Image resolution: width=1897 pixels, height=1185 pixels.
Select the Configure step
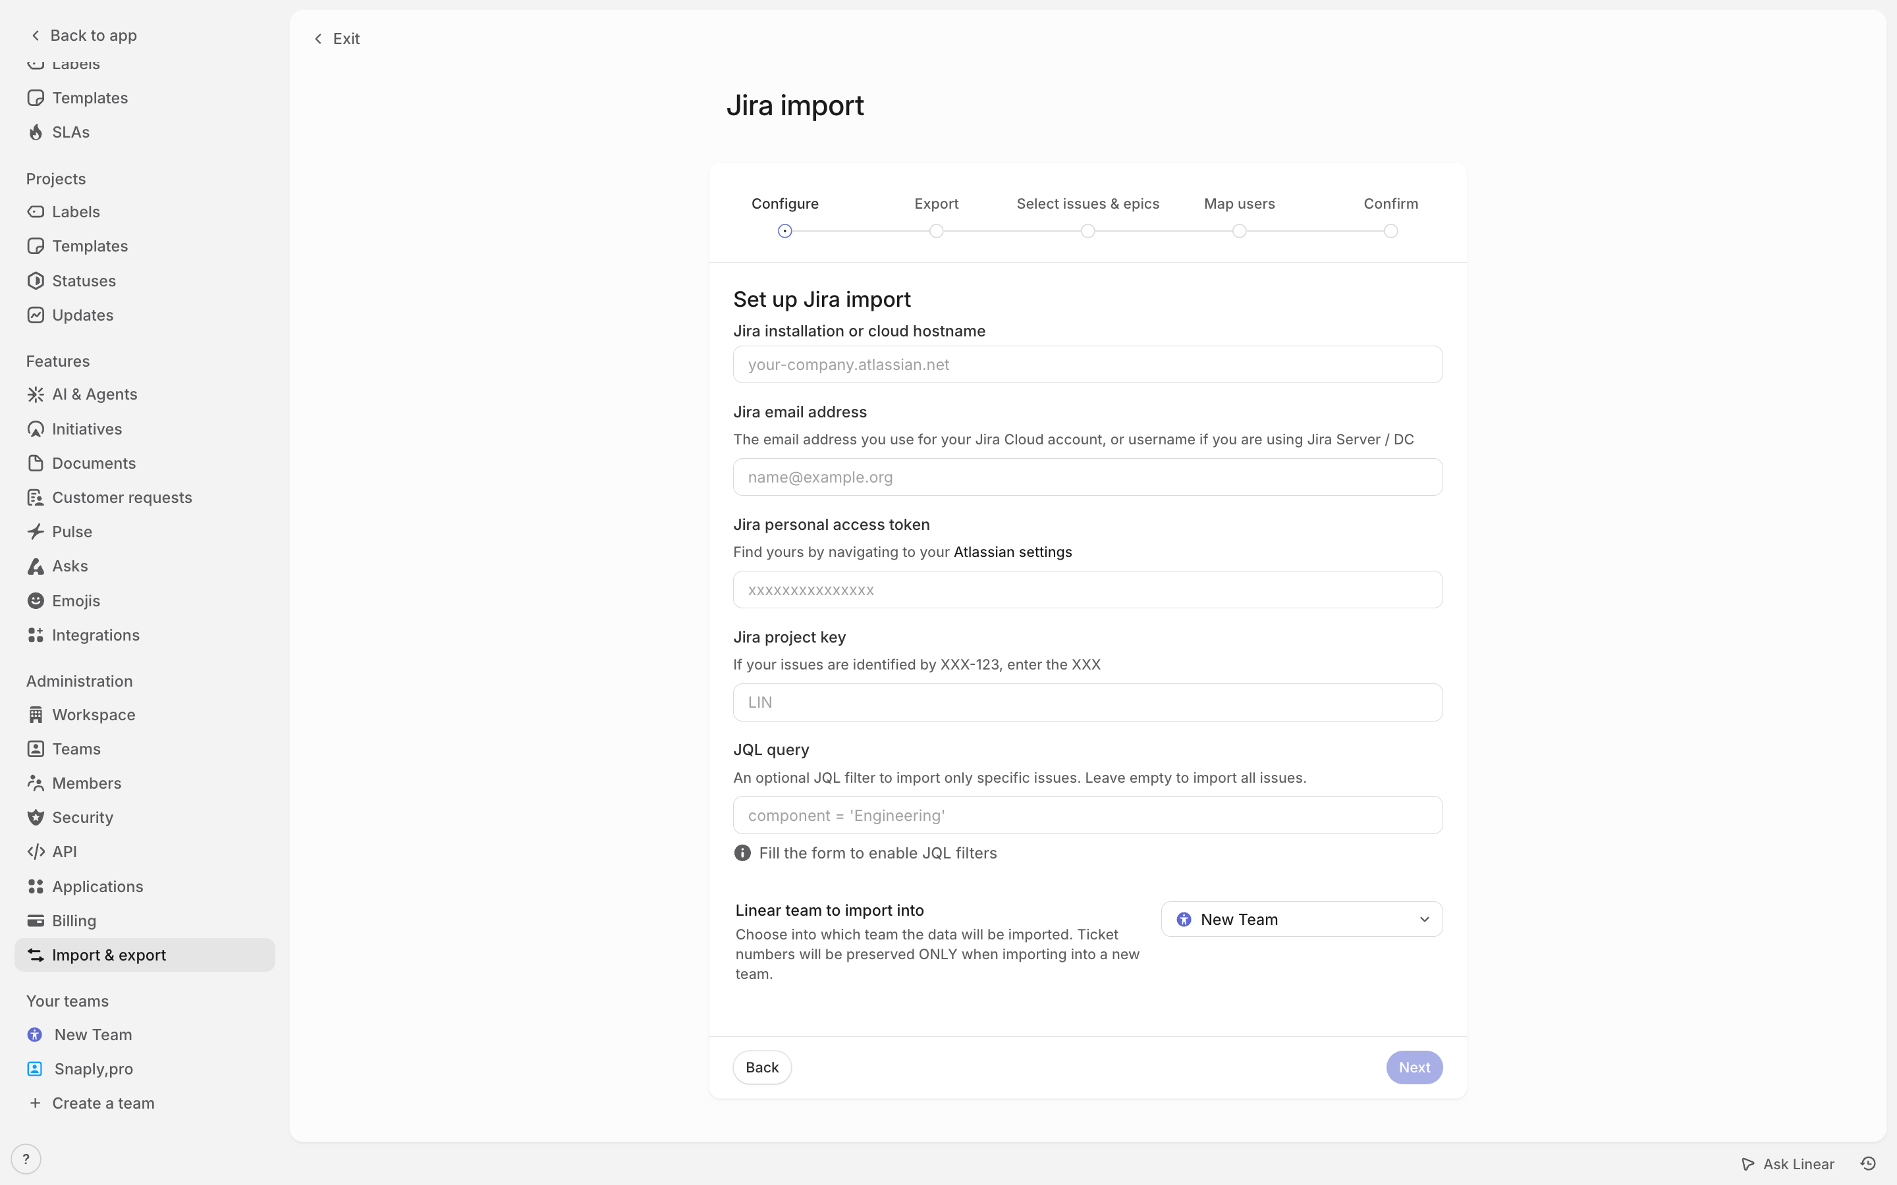(x=784, y=217)
